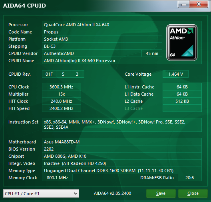Click the CPU Clock value 3600.3 MHz

click(x=62, y=87)
